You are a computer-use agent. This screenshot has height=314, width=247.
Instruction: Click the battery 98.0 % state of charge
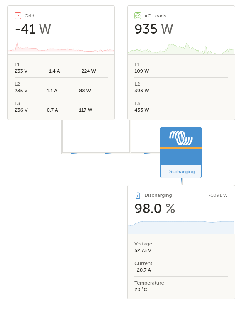coord(155,209)
